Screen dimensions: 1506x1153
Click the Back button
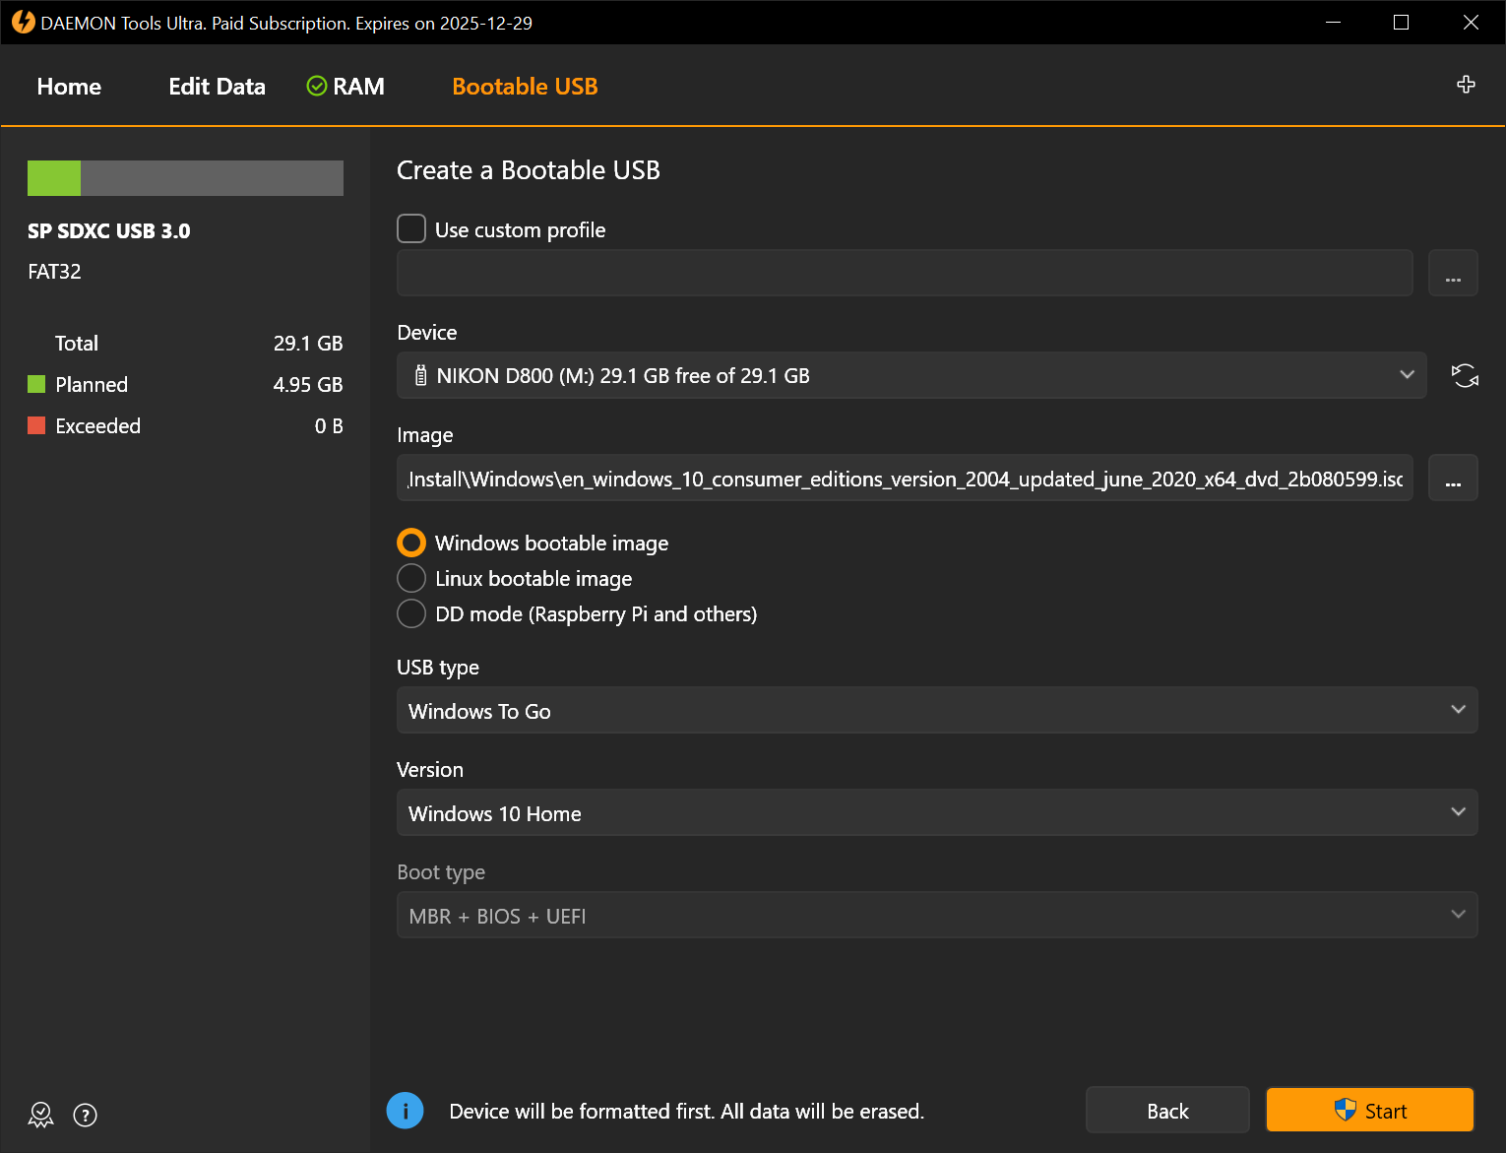[x=1167, y=1110]
